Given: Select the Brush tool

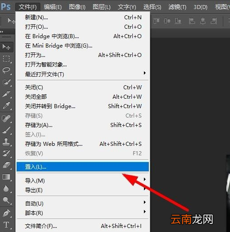Looking at the screenshot, I should coord(6,130).
